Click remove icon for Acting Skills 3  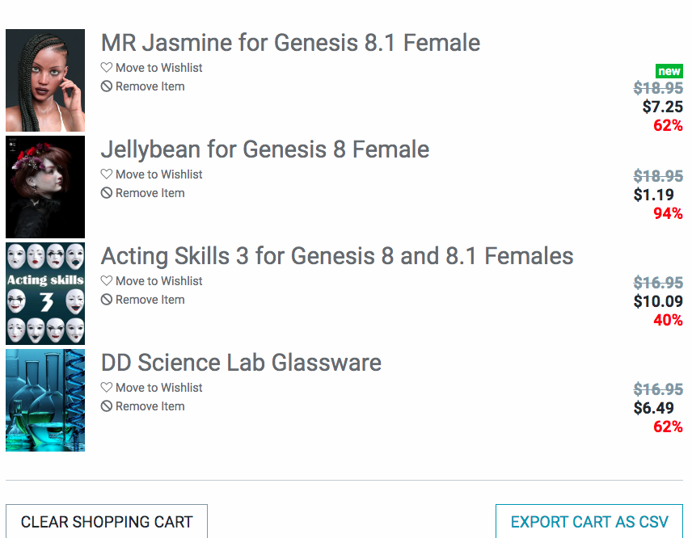tap(106, 300)
